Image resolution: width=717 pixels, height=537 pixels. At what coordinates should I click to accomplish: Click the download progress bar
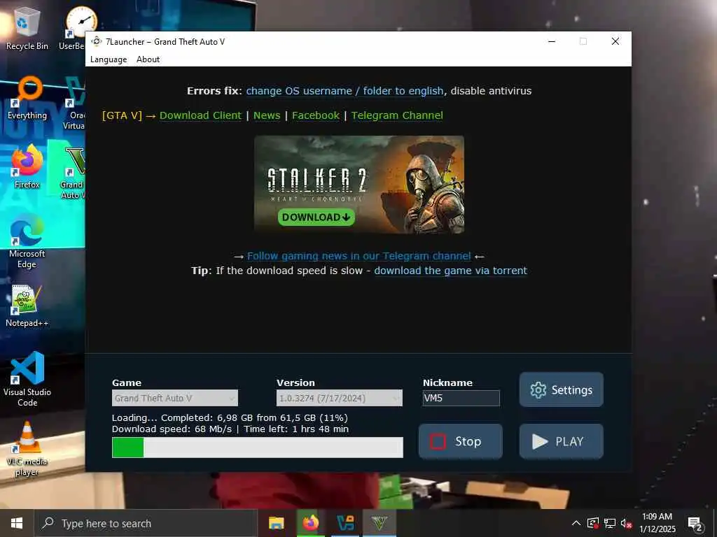258,447
